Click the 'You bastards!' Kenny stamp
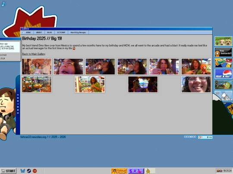This screenshot has height=174, width=233. (x=223, y=52)
